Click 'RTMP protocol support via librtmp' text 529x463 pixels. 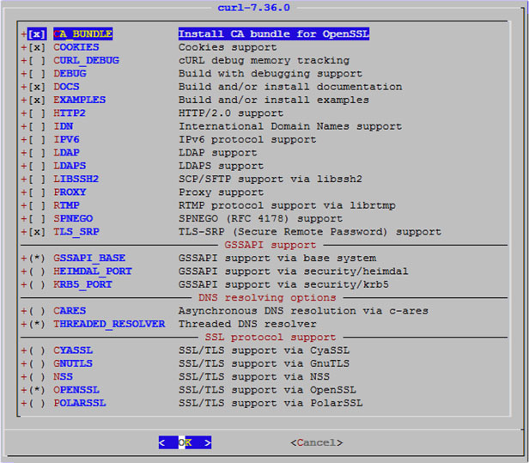(287, 205)
